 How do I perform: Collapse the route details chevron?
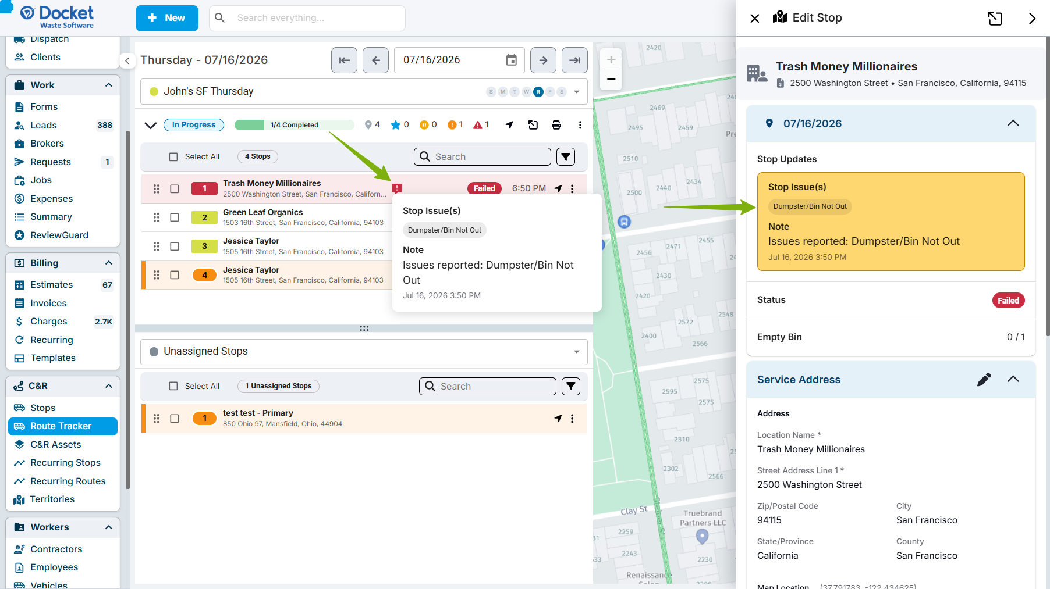151,125
